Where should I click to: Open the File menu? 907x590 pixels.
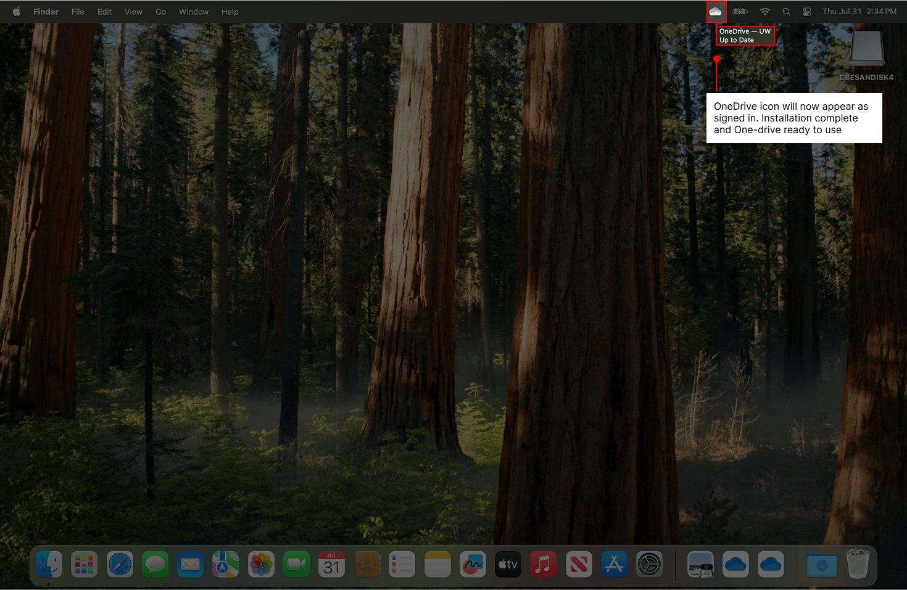[78, 12]
